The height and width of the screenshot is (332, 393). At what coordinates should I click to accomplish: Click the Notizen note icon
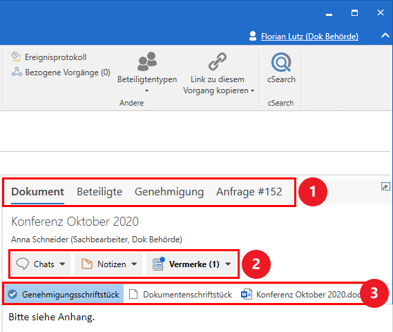(87, 264)
